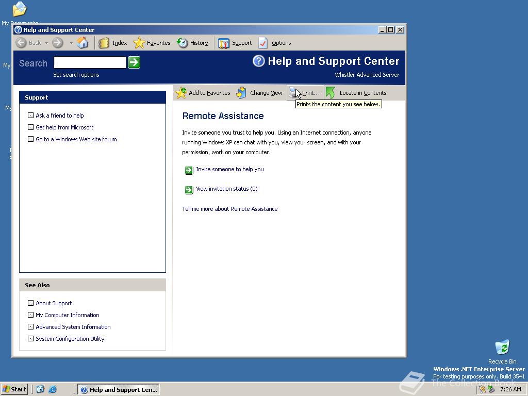Select the Support toolbar label
The height and width of the screenshot is (396, 528).
point(242,43)
